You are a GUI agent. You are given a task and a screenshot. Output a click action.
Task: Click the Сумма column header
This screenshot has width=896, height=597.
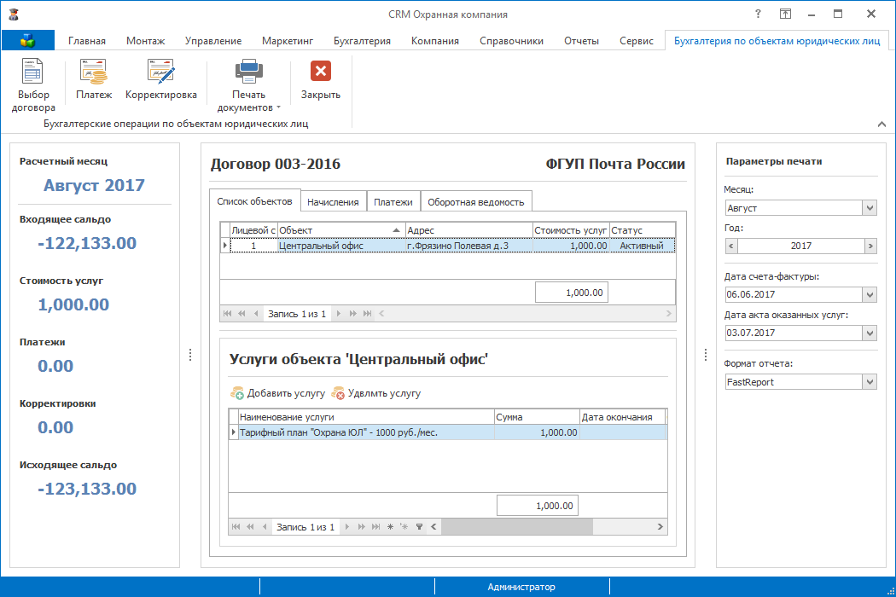pyautogui.click(x=537, y=417)
